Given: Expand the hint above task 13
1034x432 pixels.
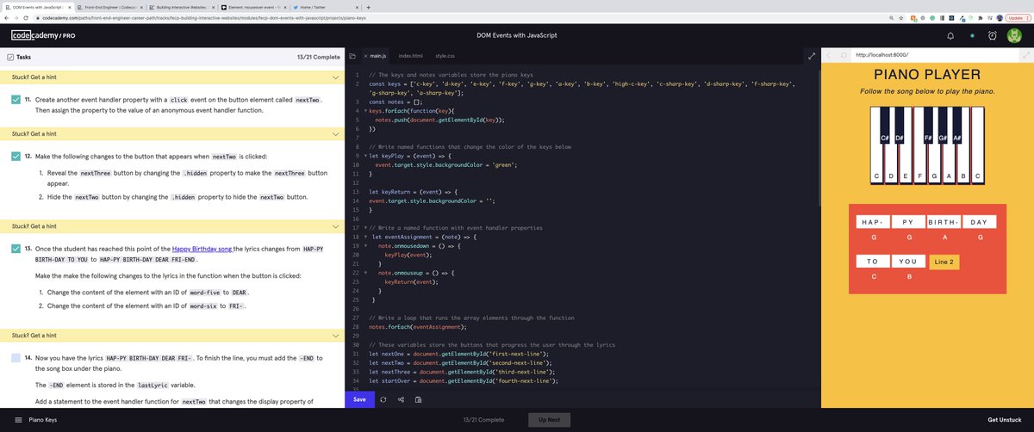Looking at the screenshot, I should click(x=172, y=226).
